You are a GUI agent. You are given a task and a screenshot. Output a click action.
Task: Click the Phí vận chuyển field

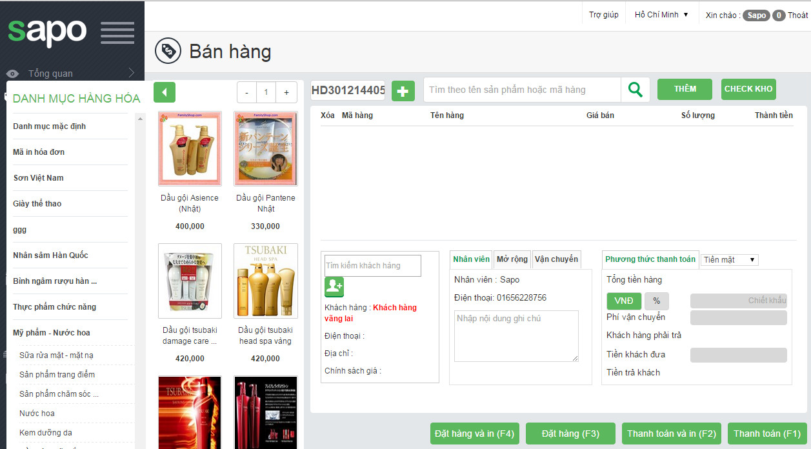pyautogui.click(x=739, y=317)
